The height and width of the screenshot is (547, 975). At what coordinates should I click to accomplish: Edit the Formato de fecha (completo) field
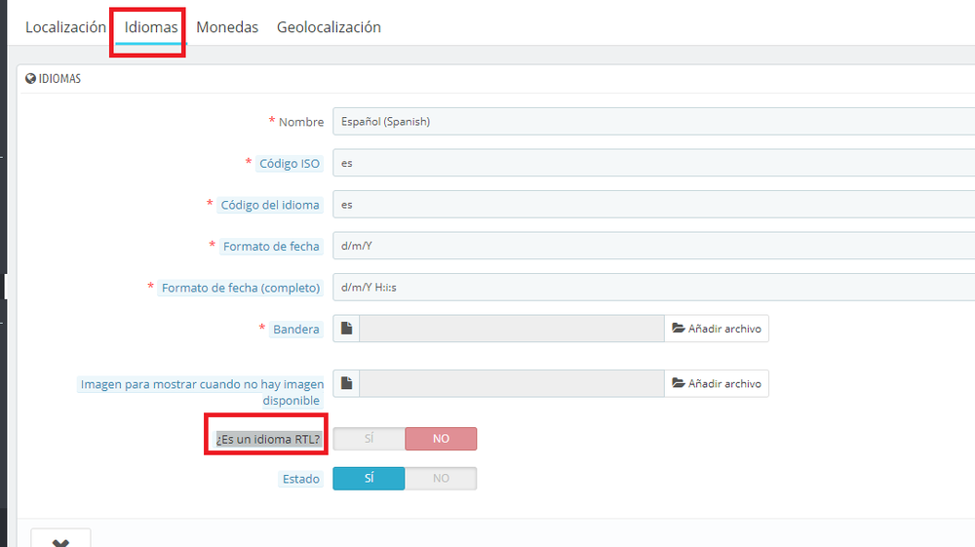[x=651, y=288]
